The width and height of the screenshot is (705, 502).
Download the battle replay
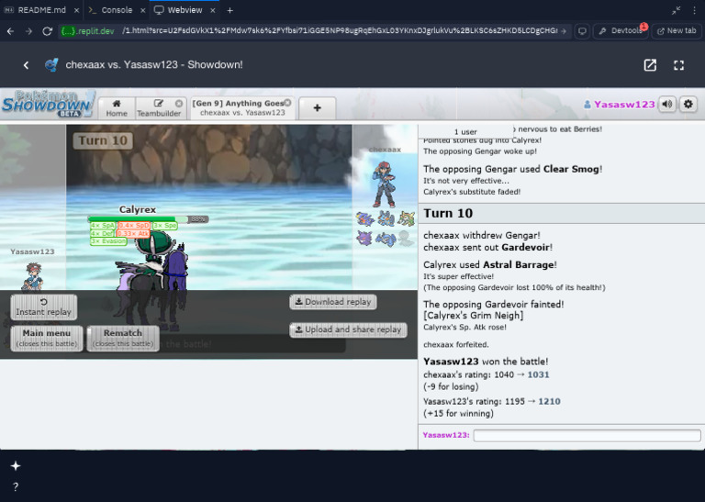[332, 302]
